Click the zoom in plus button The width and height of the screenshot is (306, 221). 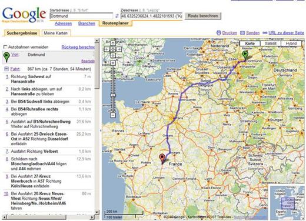[x=113, y=63]
